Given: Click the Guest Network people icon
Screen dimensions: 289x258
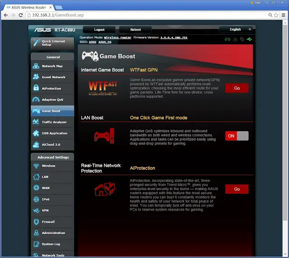Looking at the screenshot, I should [36, 76].
